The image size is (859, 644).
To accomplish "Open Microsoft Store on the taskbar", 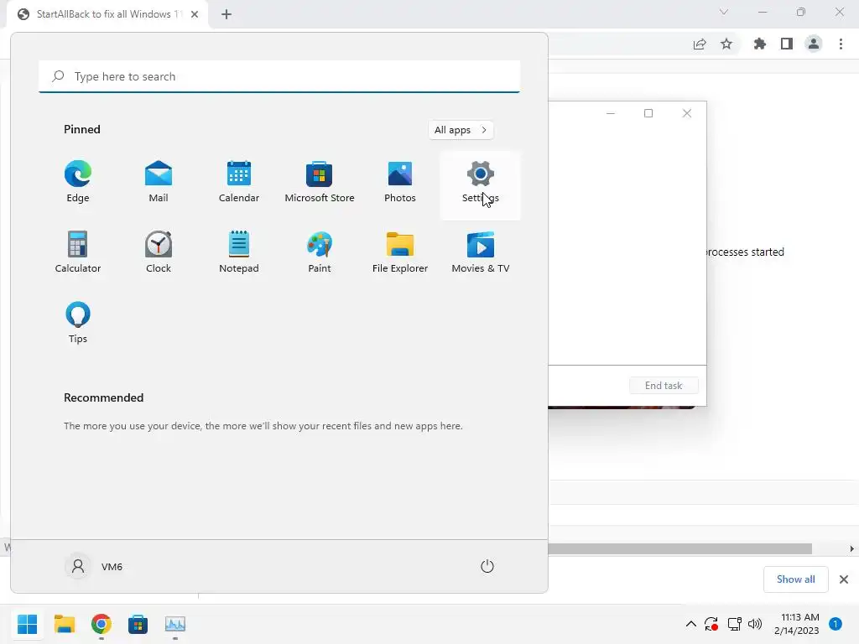I will tap(138, 624).
